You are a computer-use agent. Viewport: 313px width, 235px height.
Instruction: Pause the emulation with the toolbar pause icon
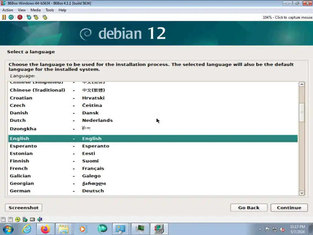4,17
